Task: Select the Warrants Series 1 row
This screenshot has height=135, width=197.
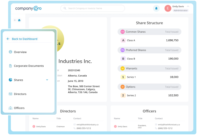Action: 149,77
